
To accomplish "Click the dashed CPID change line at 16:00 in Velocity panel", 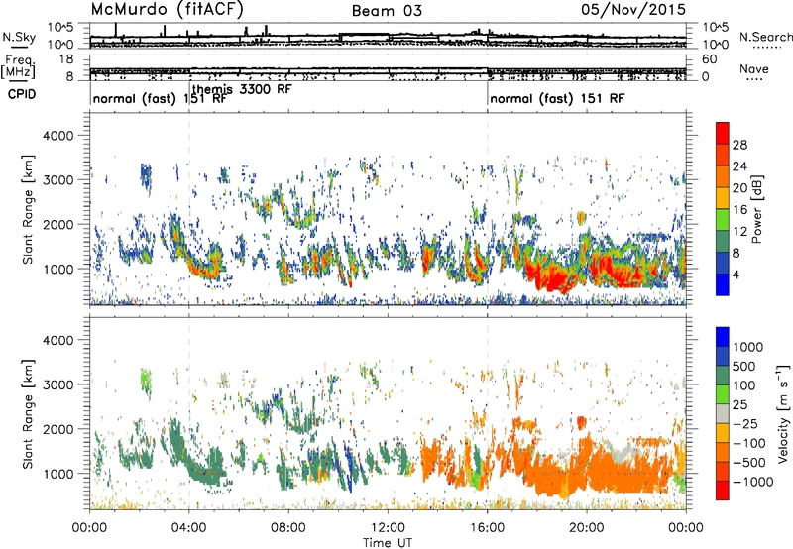I will (488, 413).
